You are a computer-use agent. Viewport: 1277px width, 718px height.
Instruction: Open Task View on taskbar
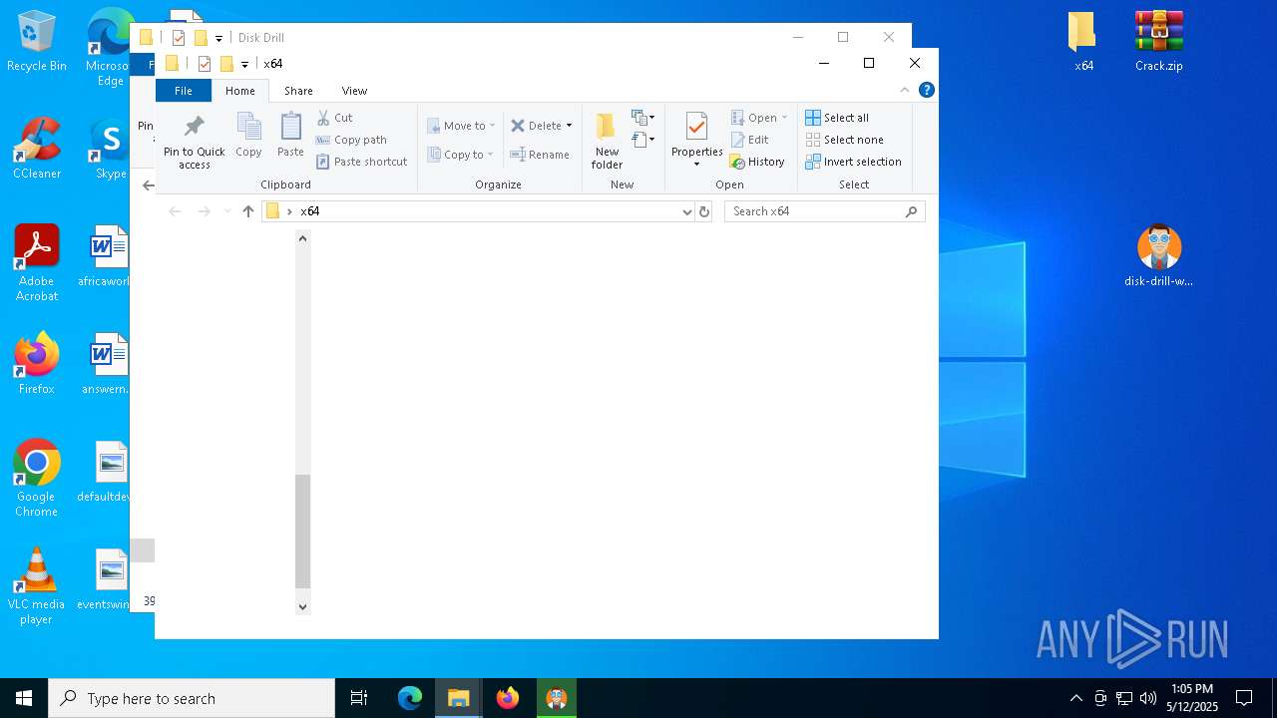[359, 698]
